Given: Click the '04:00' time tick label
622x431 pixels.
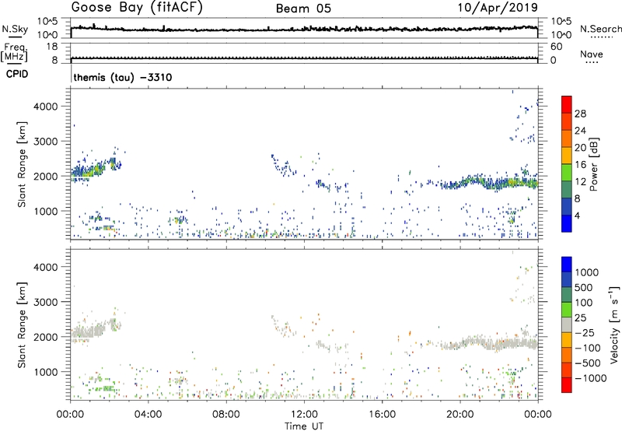Looking at the screenshot, I should click(x=148, y=415).
